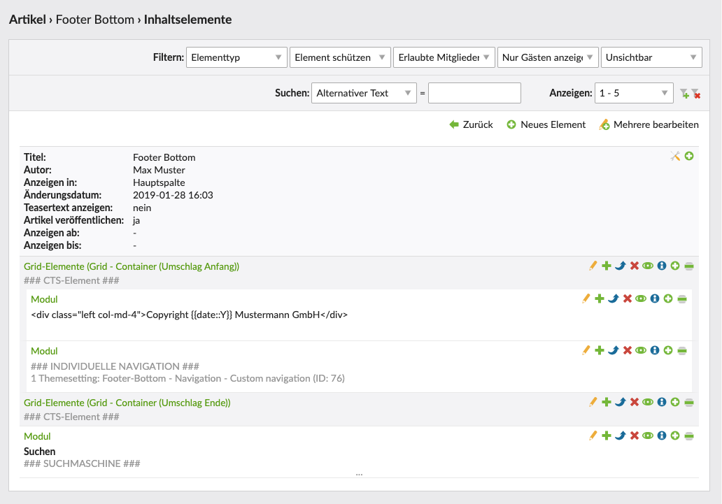Click Neues Element to add content
Screen dimensions: 722x504
pos(546,124)
